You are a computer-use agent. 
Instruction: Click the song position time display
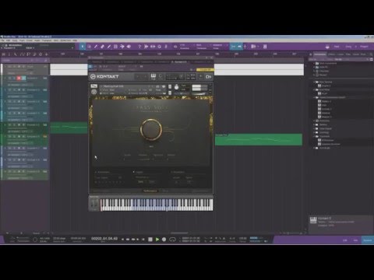tap(104, 239)
